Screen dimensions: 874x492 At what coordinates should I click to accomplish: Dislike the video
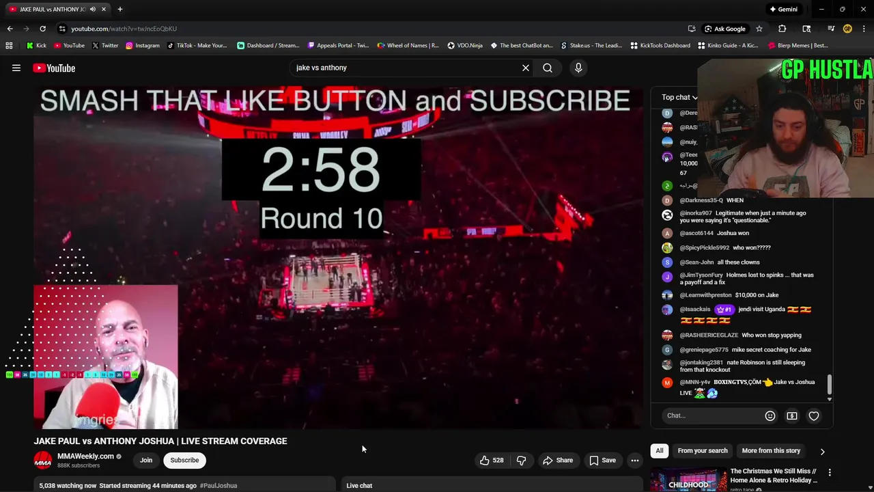(x=521, y=460)
